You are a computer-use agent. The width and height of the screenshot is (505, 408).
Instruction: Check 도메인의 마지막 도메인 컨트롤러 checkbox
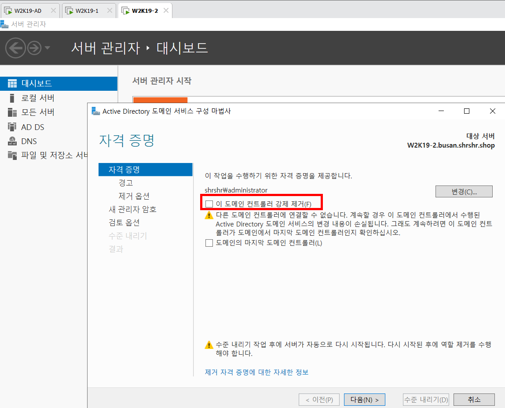tap(209, 243)
